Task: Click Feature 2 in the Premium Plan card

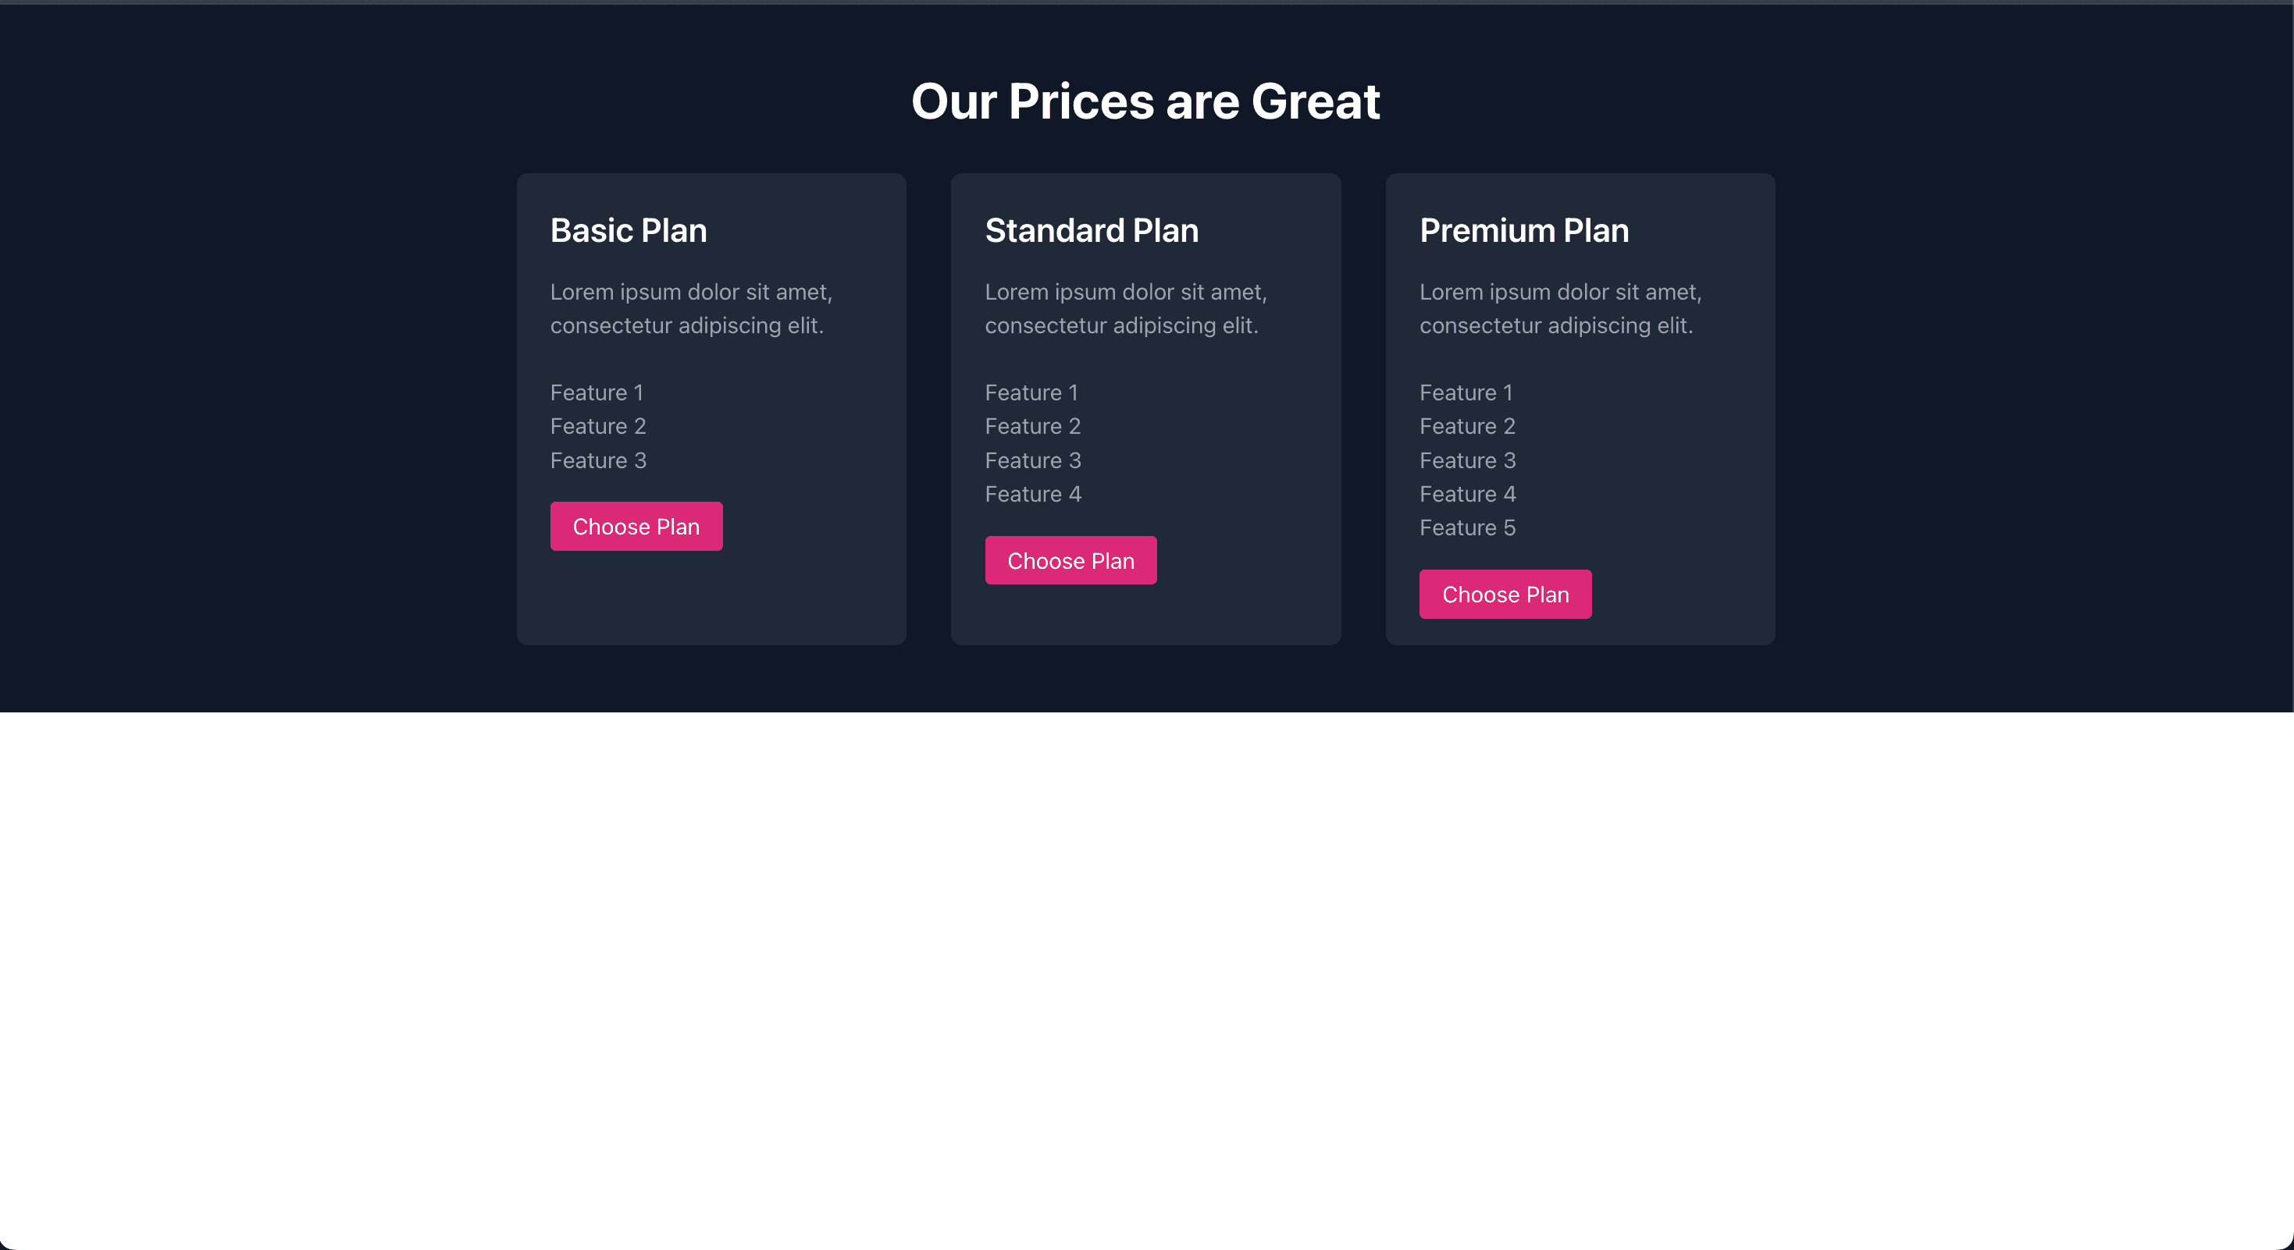Action: [1466, 426]
